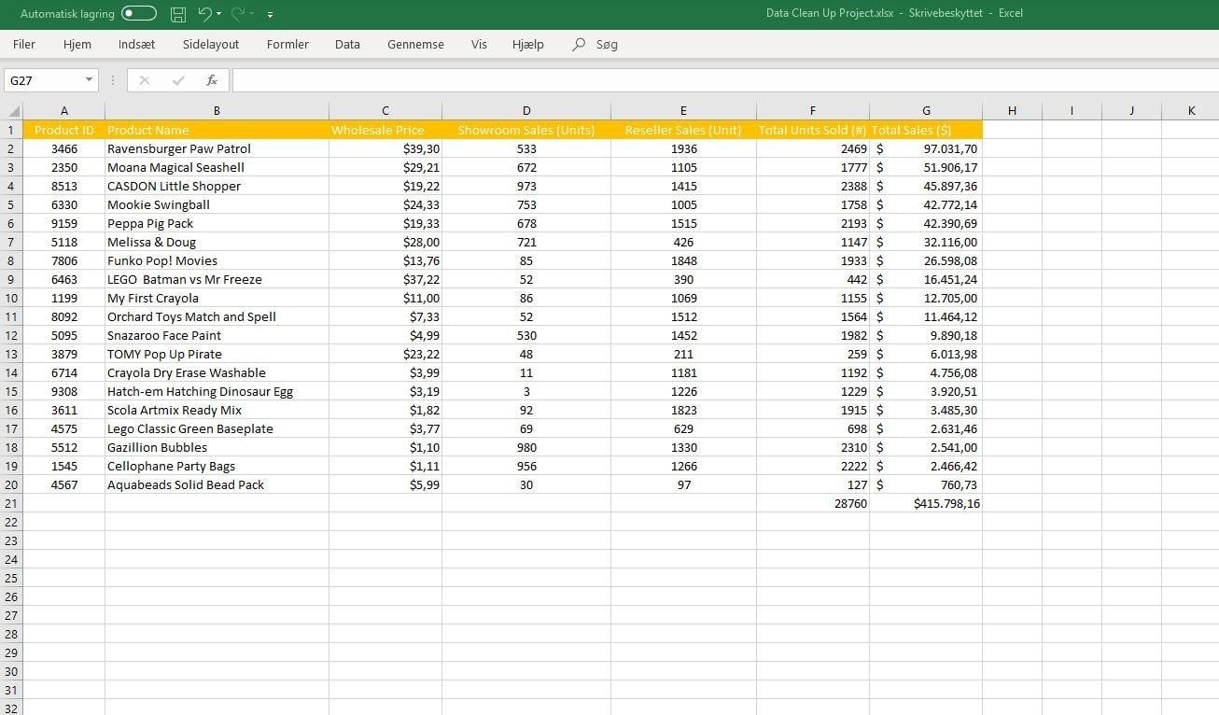Open the Filer tab
Viewport: 1219px width, 715px height.
[24, 44]
